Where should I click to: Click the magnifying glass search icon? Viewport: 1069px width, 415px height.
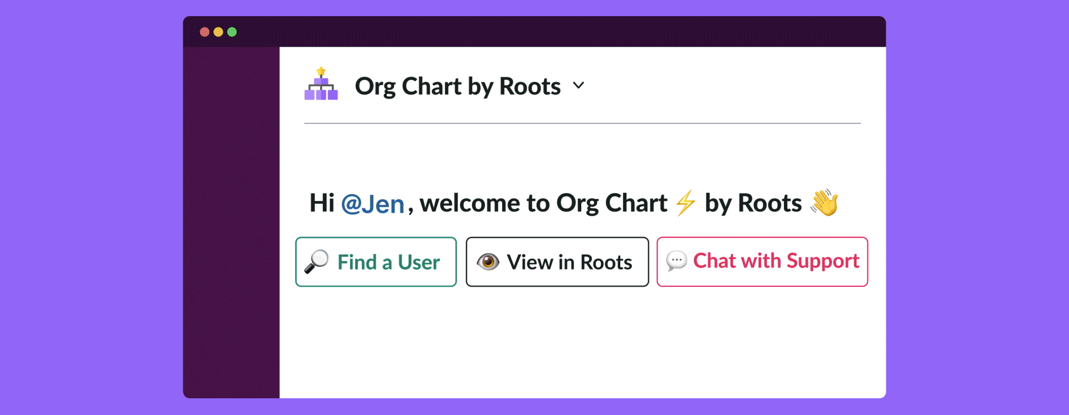tap(317, 261)
